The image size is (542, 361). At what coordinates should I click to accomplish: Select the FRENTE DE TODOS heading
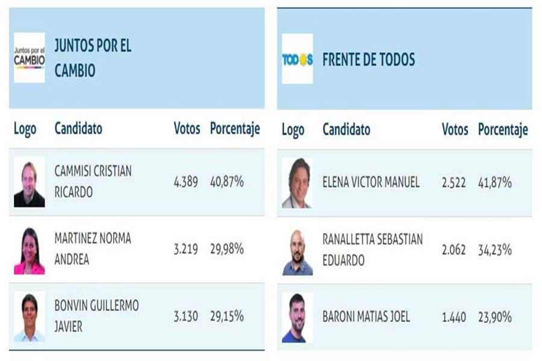pyautogui.click(x=369, y=60)
